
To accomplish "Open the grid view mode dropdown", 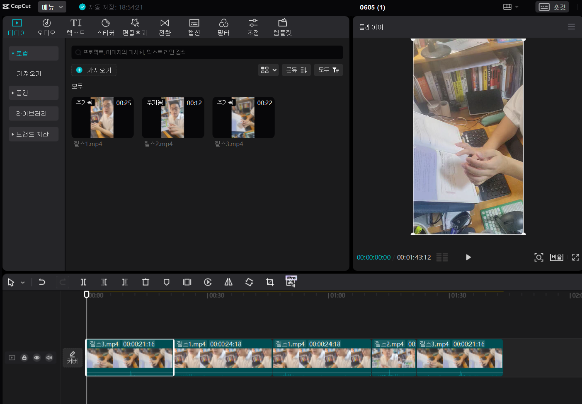I will [268, 70].
